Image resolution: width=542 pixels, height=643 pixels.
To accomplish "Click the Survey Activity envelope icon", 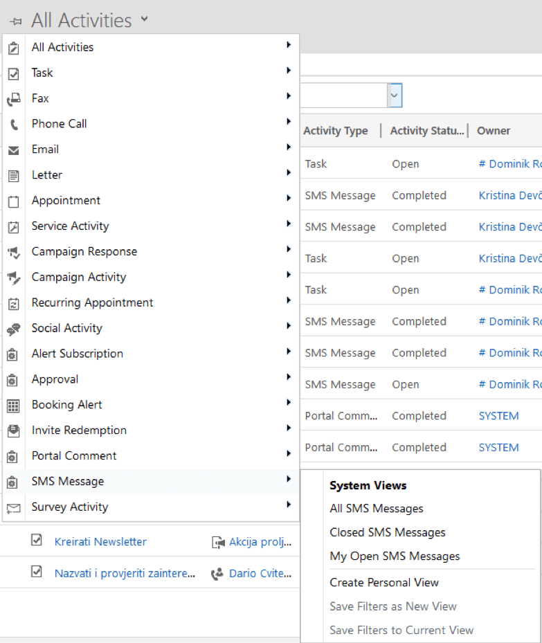I will click(x=13, y=508).
